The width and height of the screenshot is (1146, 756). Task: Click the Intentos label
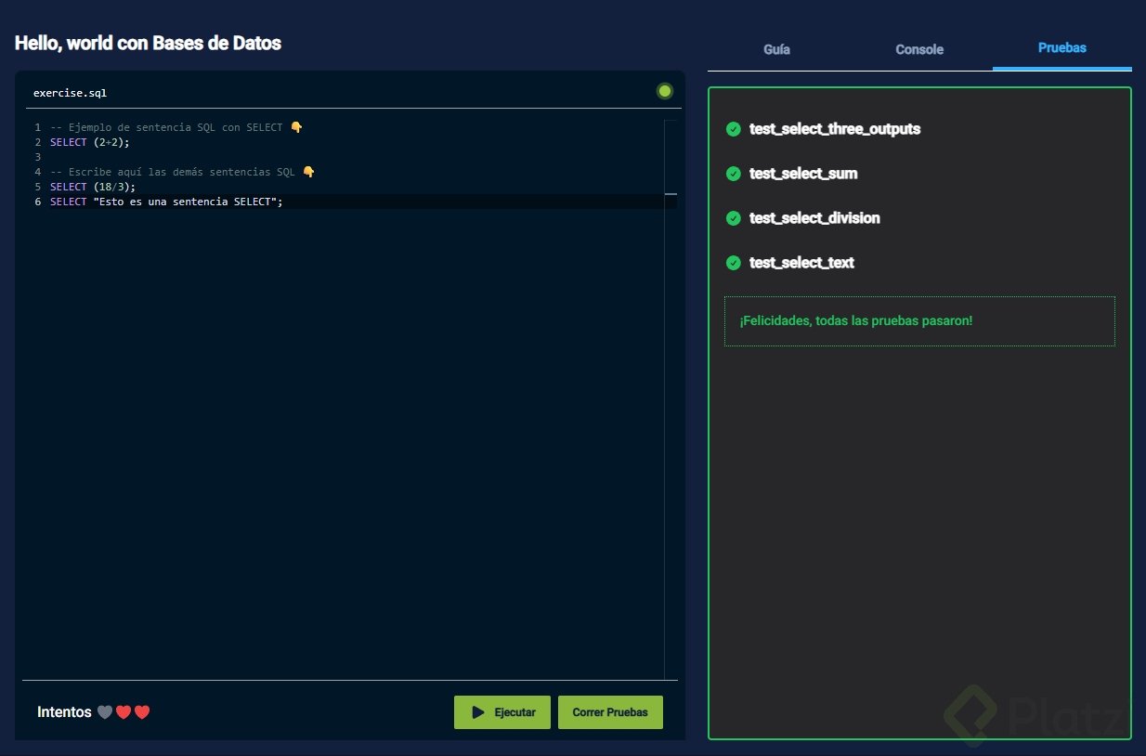point(64,712)
